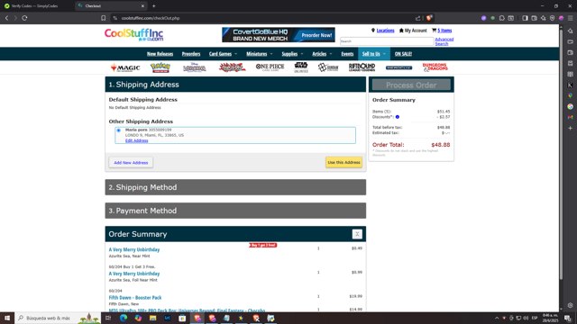Open the Riftbound brand logo
Viewport: 577px width, 324px height.
[x=362, y=67]
